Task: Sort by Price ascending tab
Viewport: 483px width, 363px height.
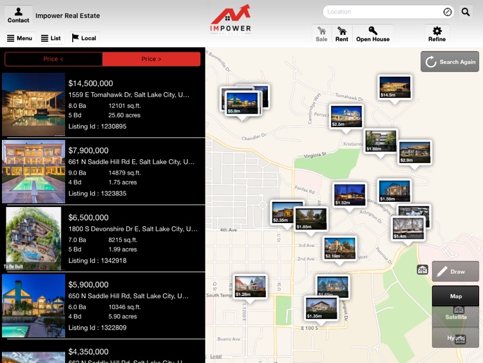Action: tap(53, 59)
